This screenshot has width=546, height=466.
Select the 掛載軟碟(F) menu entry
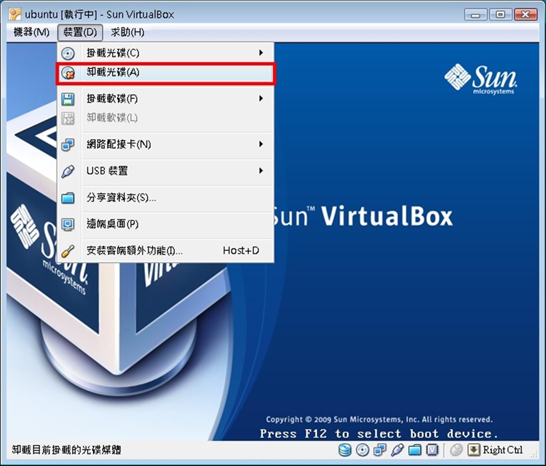coord(166,99)
